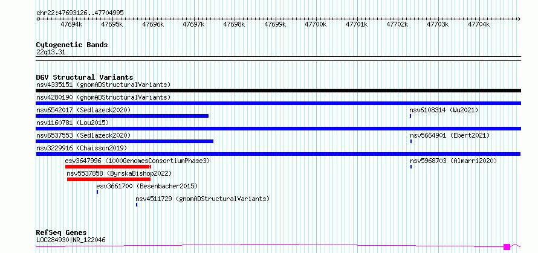Open the nsv6542017 (Sedlazeck2020) label
The height and width of the screenshot is (253, 538).
[83, 110]
